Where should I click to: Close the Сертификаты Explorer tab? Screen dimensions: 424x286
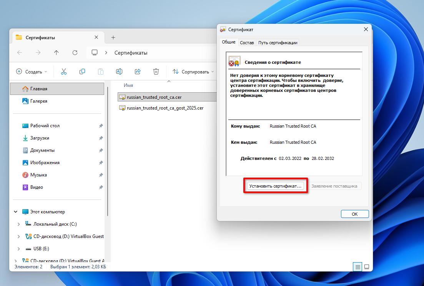tap(96, 37)
